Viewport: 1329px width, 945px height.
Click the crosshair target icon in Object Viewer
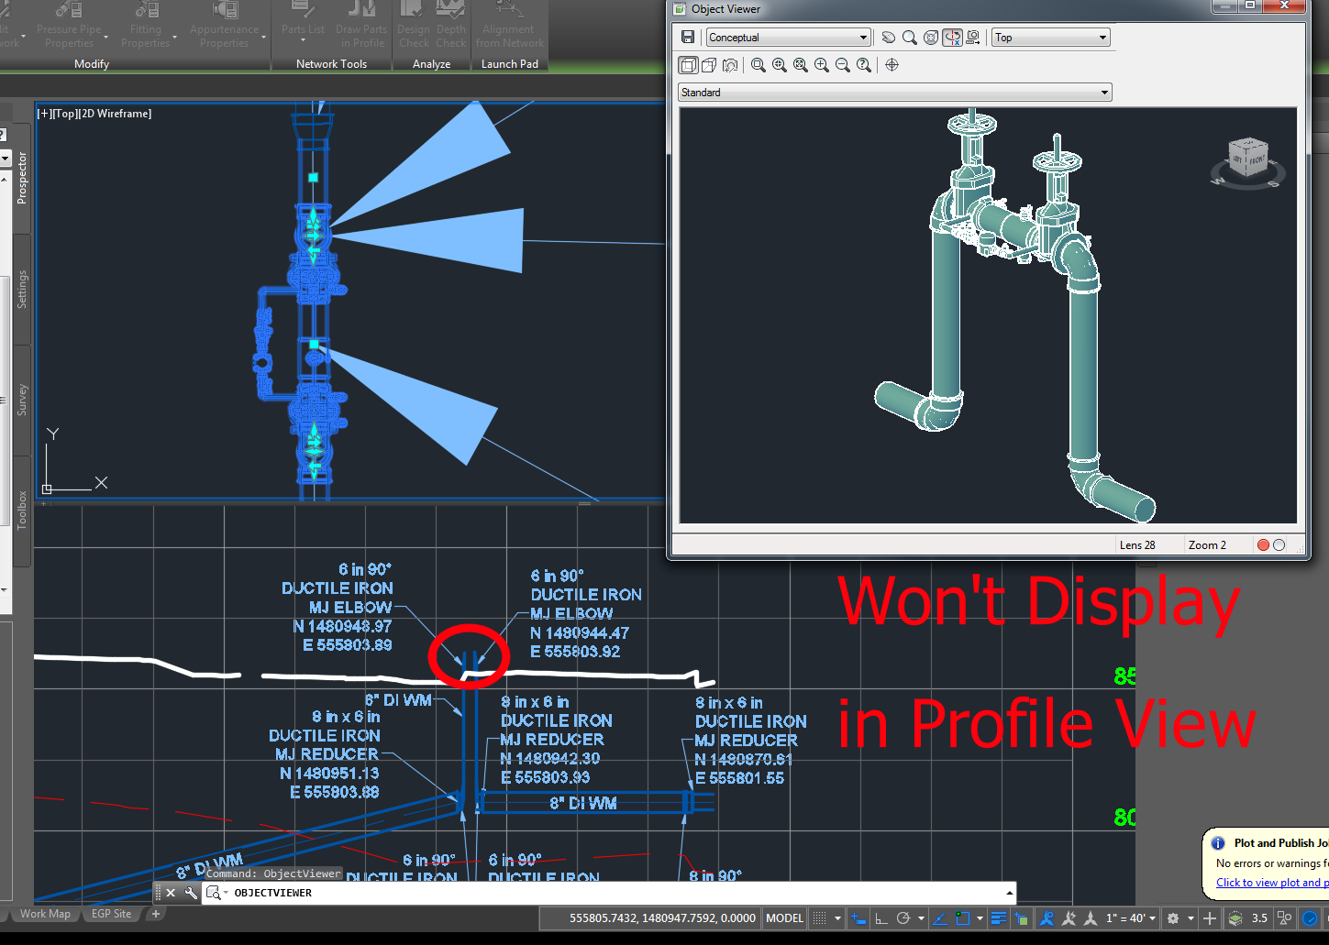pos(892,65)
